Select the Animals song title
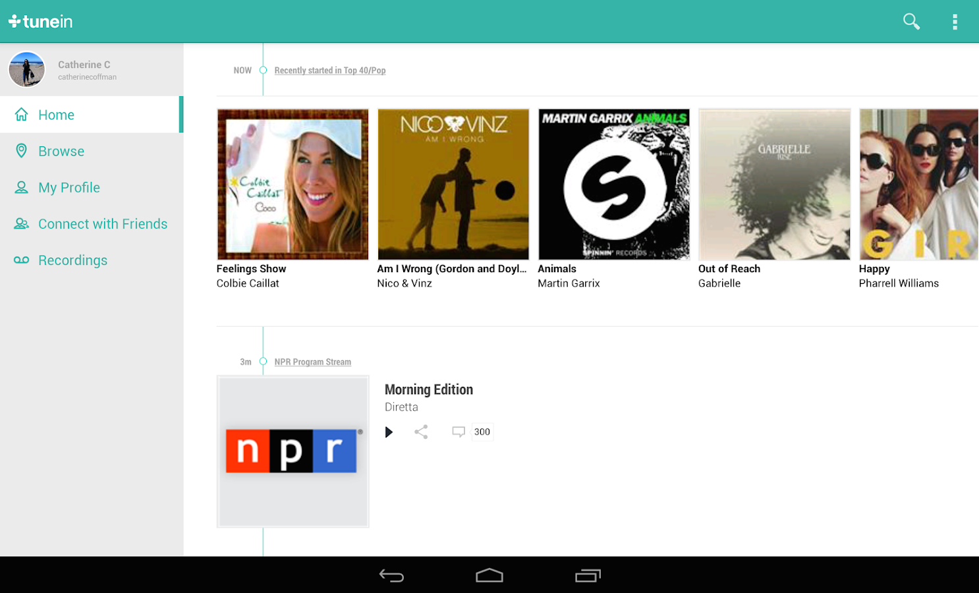The width and height of the screenshot is (979, 593). pyautogui.click(x=557, y=269)
